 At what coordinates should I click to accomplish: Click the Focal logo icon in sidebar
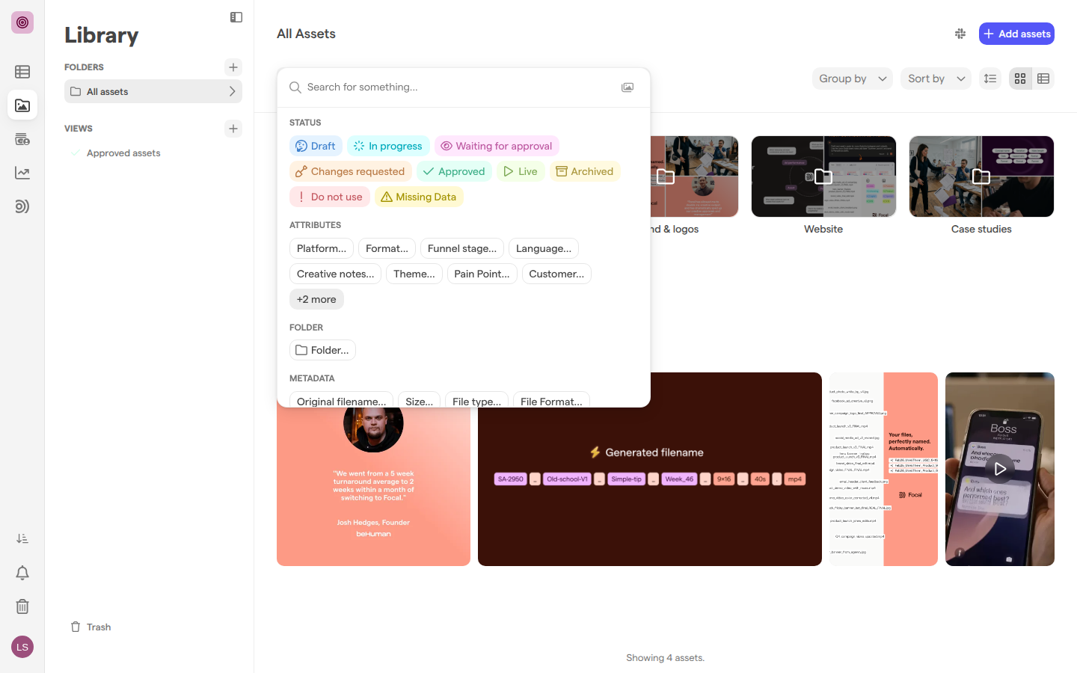[22, 22]
